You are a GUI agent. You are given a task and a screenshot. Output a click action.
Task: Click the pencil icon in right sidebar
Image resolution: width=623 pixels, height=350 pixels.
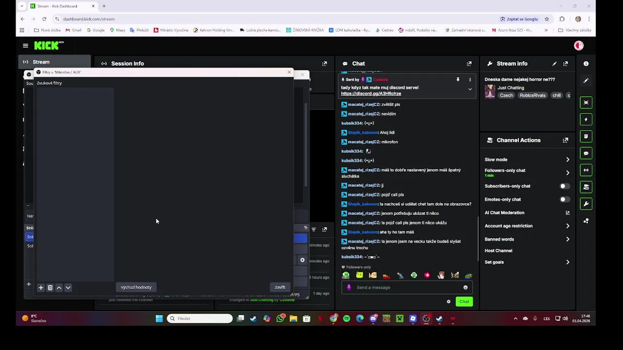(x=586, y=81)
